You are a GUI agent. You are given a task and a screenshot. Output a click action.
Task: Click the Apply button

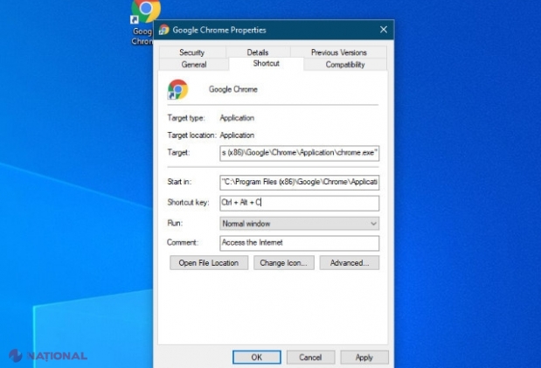tap(364, 357)
